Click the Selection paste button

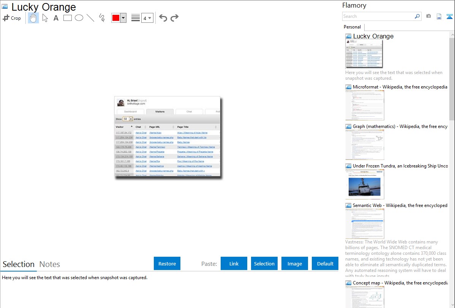pos(264,264)
